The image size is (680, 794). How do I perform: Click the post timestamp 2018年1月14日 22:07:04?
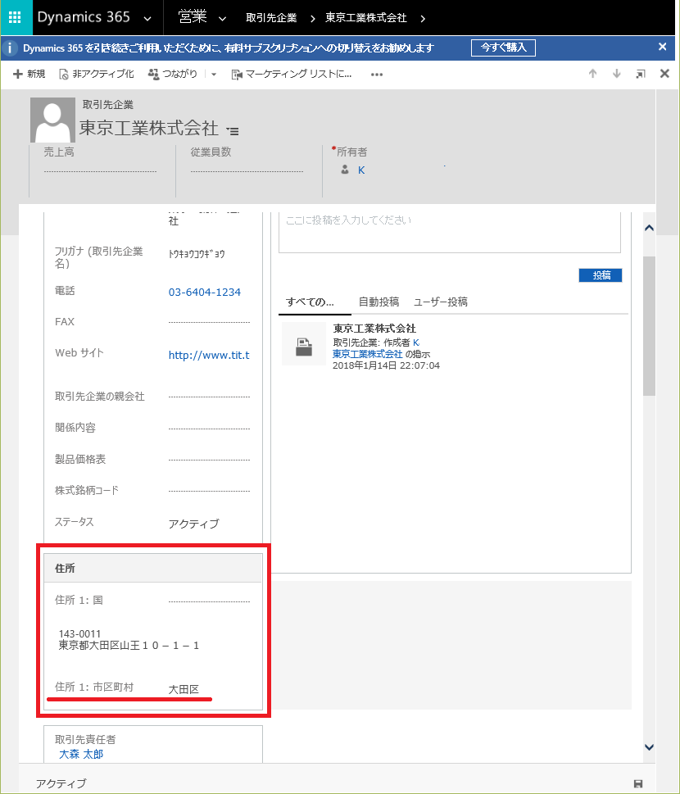pyautogui.click(x=386, y=365)
